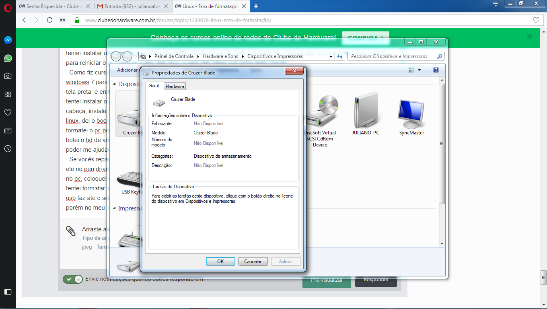Open Speed Dial grid in sidebar
Screen dimensions: 547x309
[x=8, y=94]
